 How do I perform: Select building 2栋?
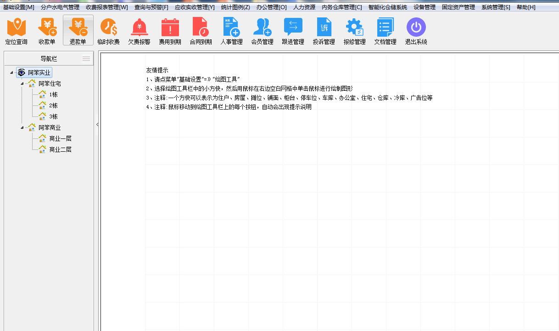point(54,105)
